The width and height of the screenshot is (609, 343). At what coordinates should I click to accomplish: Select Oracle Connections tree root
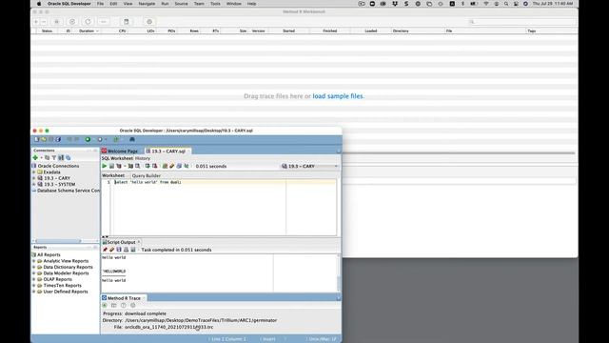[58, 166]
